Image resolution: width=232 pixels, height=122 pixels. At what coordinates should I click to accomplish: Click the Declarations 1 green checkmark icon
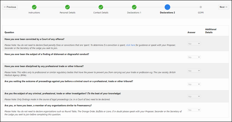(134, 7)
